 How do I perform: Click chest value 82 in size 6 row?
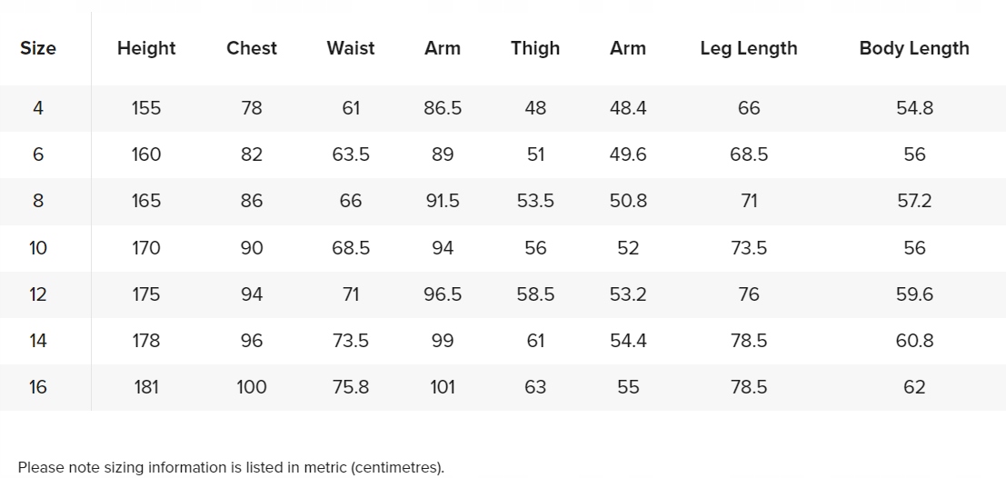pyautogui.click(x=252, y=154)
